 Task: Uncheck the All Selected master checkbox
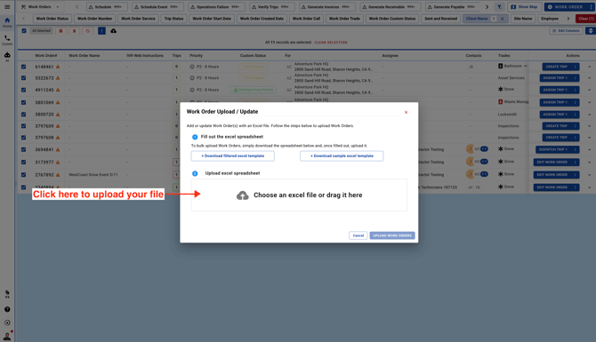(24, 31)
